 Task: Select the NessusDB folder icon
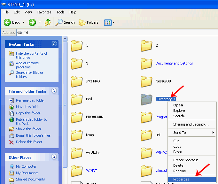click(146, 81)
